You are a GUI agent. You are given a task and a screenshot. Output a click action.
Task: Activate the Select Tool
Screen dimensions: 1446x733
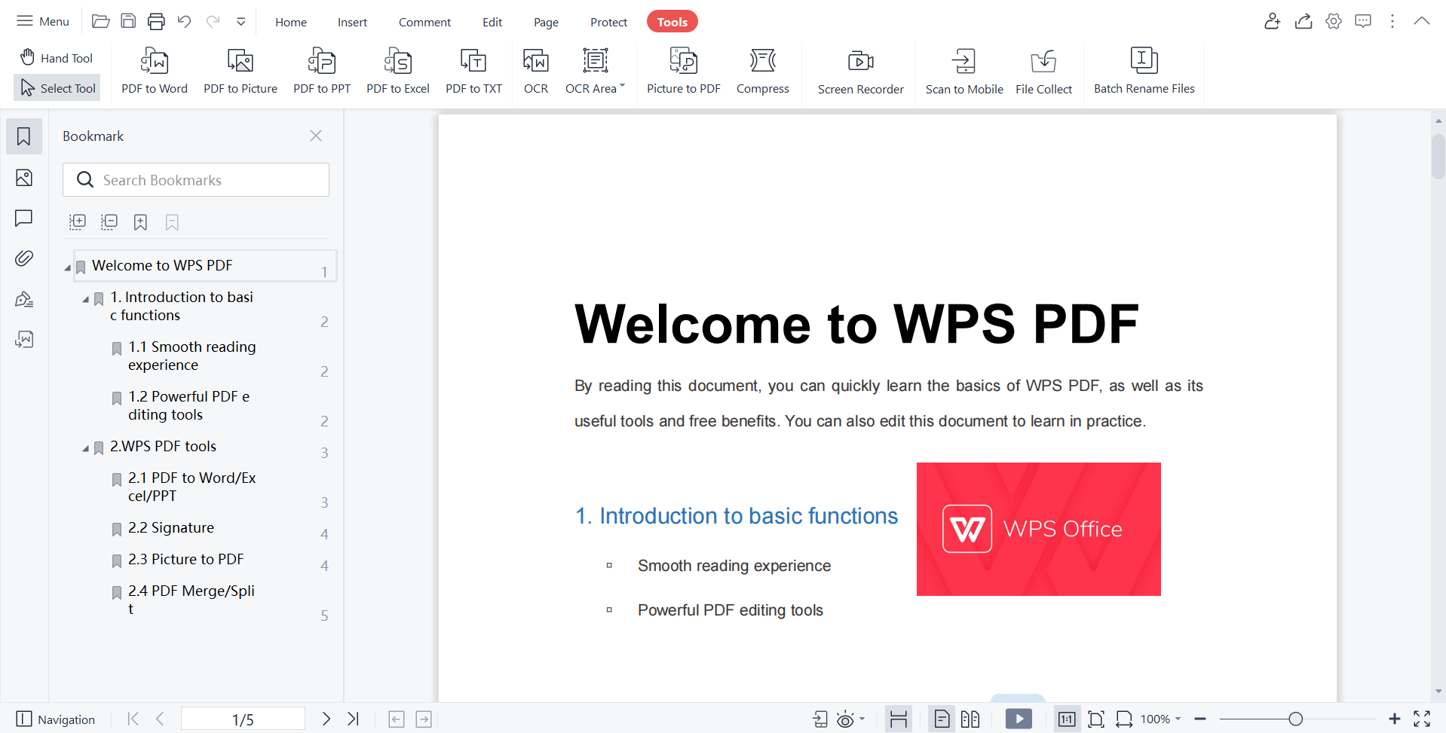pyautogui.click(x=57, y=88)
